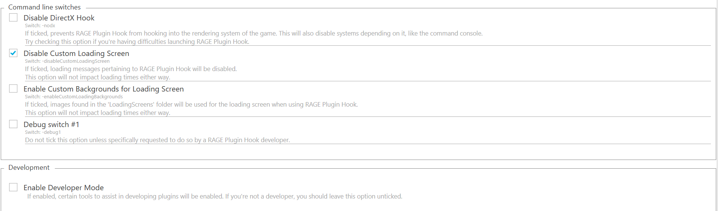Click the "Switch: -nodx" text
Image resolution: width=720 pixels, height=211 pixels.
[x=40, y=26]
